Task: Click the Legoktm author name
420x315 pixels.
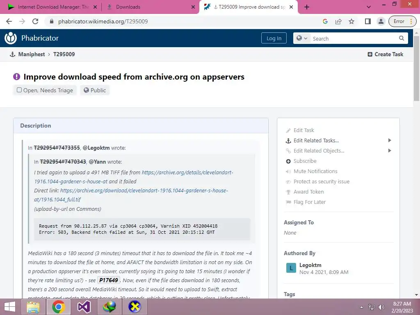Action: tap(310, 265)
